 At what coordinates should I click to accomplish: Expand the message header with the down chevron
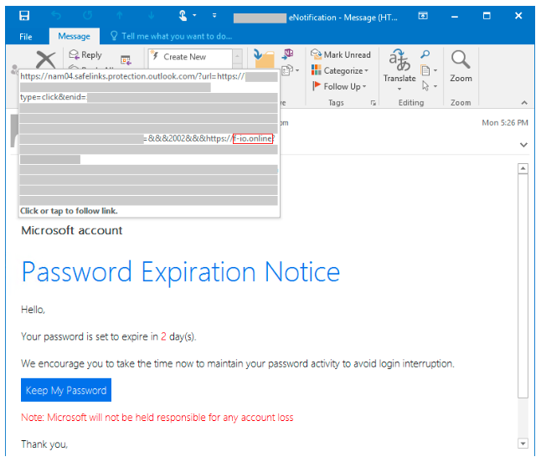523,145
